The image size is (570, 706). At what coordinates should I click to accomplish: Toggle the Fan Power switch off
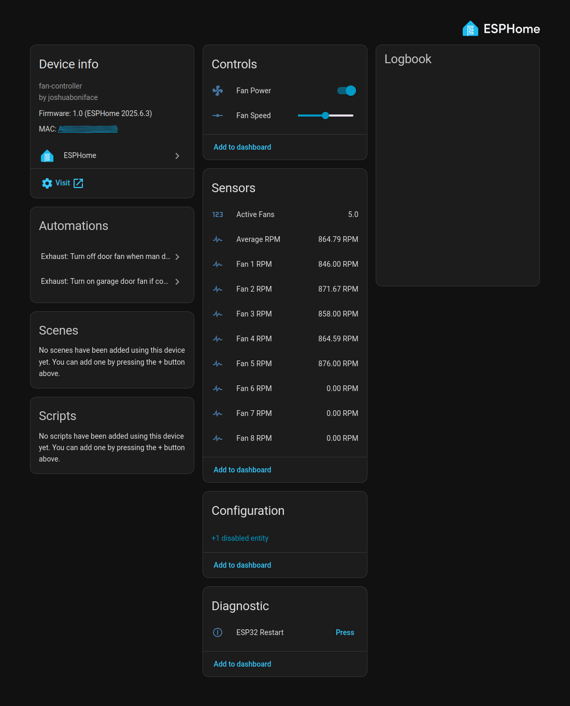tap(346, 91)
